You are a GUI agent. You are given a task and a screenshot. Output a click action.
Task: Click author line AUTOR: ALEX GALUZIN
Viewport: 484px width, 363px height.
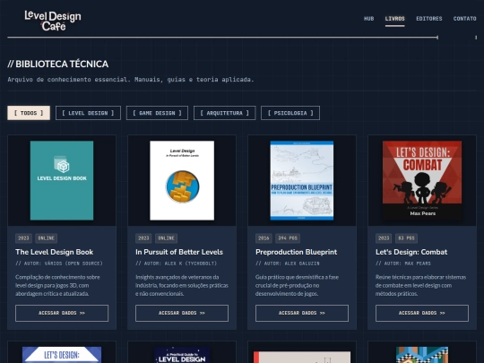pyautogui.click(x=288, y=264)
